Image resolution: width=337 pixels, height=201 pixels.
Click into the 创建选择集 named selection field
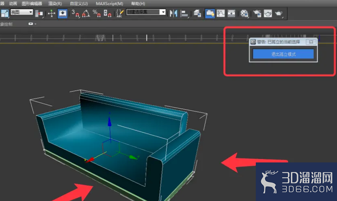(143, 12)
